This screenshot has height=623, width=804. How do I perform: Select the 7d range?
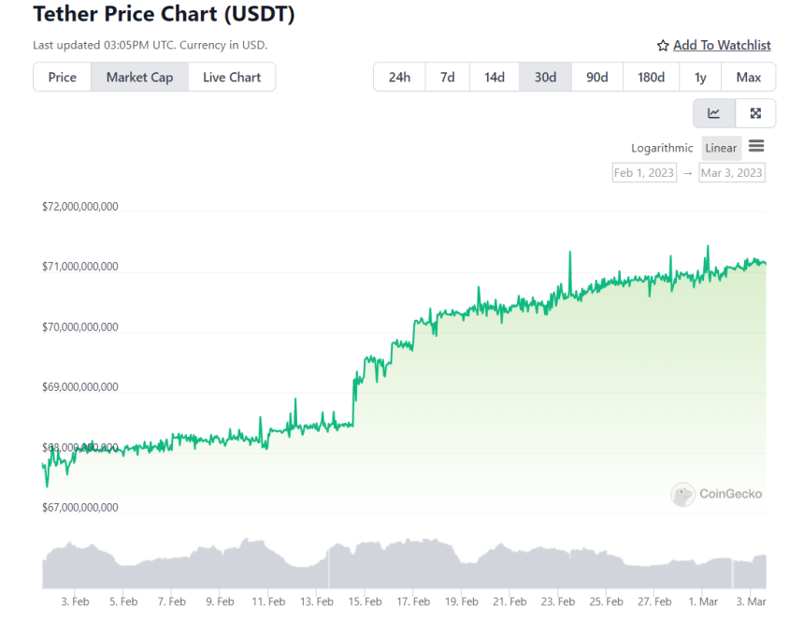pos(447,77)
